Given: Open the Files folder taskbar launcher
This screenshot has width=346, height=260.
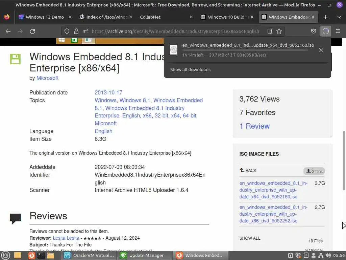Looking at the screenshot, I should pyautogui.click(x=51, y=256).
